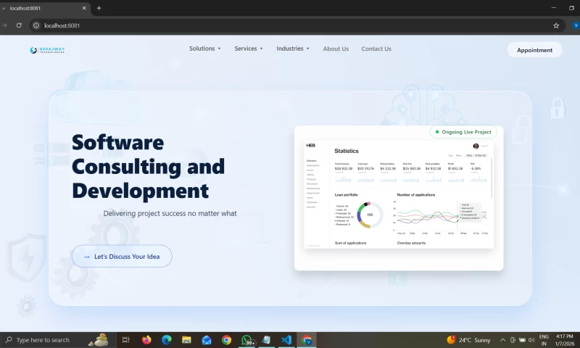Image resolution: width=580 pixels, height=348 pixels.
Task: Click the Ongoing Live Project badge
Action: tap(463, 132)
